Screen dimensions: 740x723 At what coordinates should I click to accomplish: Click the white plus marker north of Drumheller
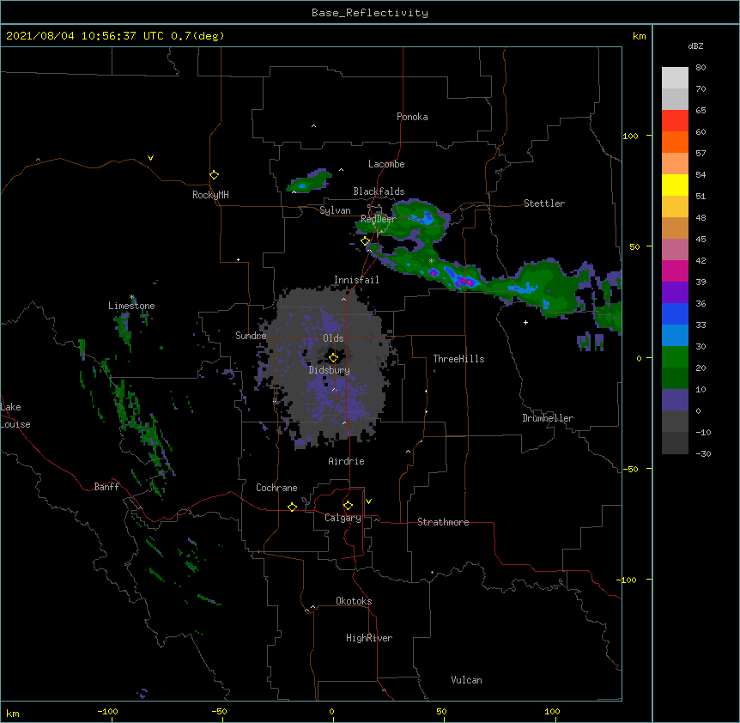[525, 322]
